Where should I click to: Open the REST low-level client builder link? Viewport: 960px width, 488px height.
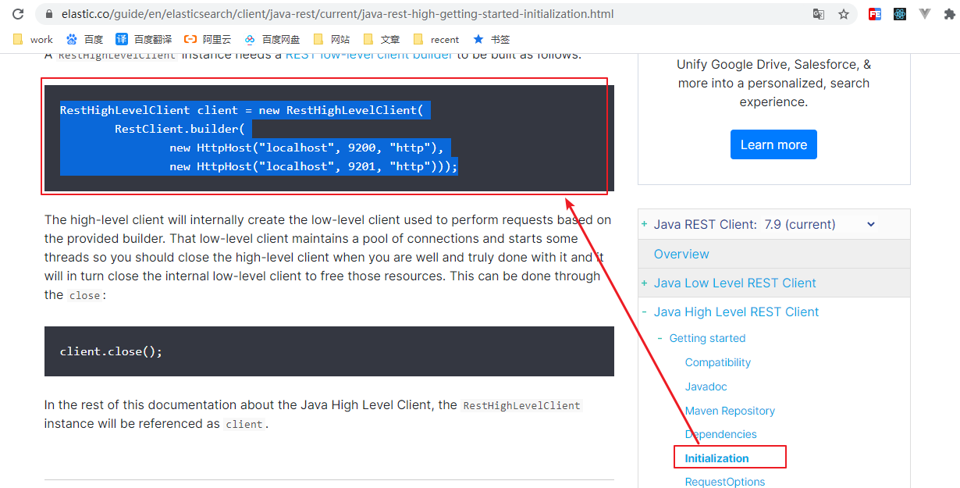click(x=369, y=55)
